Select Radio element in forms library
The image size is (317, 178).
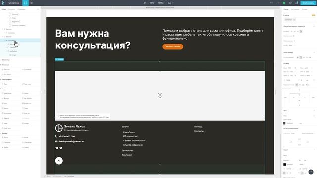6,147
